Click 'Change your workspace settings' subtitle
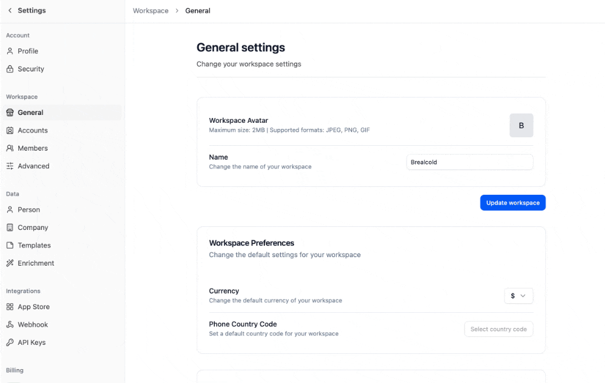 click(x=249, y=64)
